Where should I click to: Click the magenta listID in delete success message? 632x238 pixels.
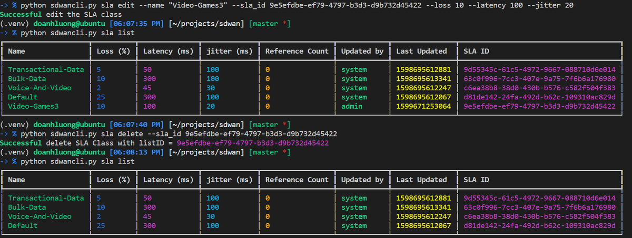pos(253,143)
